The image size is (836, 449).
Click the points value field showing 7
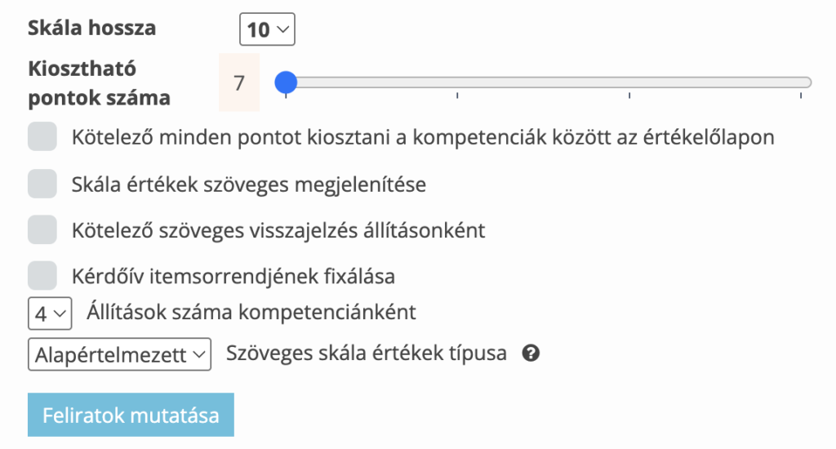[x=239, y=82]
